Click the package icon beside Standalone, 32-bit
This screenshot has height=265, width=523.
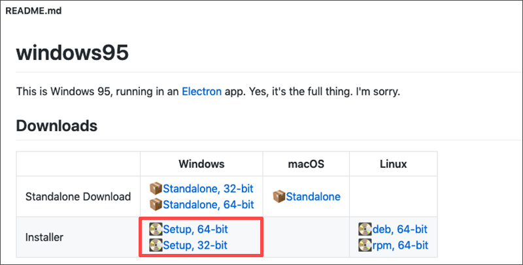click(156, 189)
